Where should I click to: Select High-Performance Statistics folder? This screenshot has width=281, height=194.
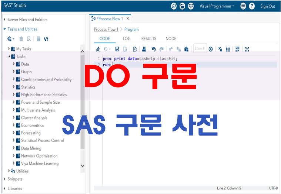[x=44, y=94]
